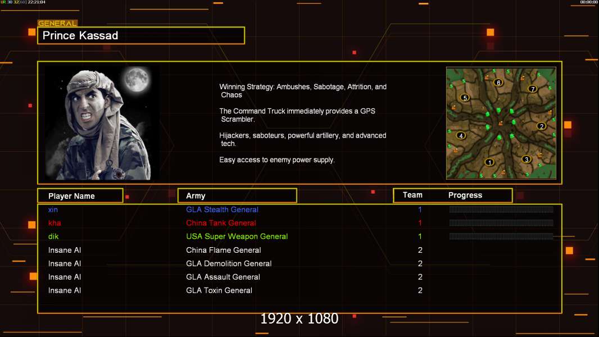Select the Team column header

412,195
